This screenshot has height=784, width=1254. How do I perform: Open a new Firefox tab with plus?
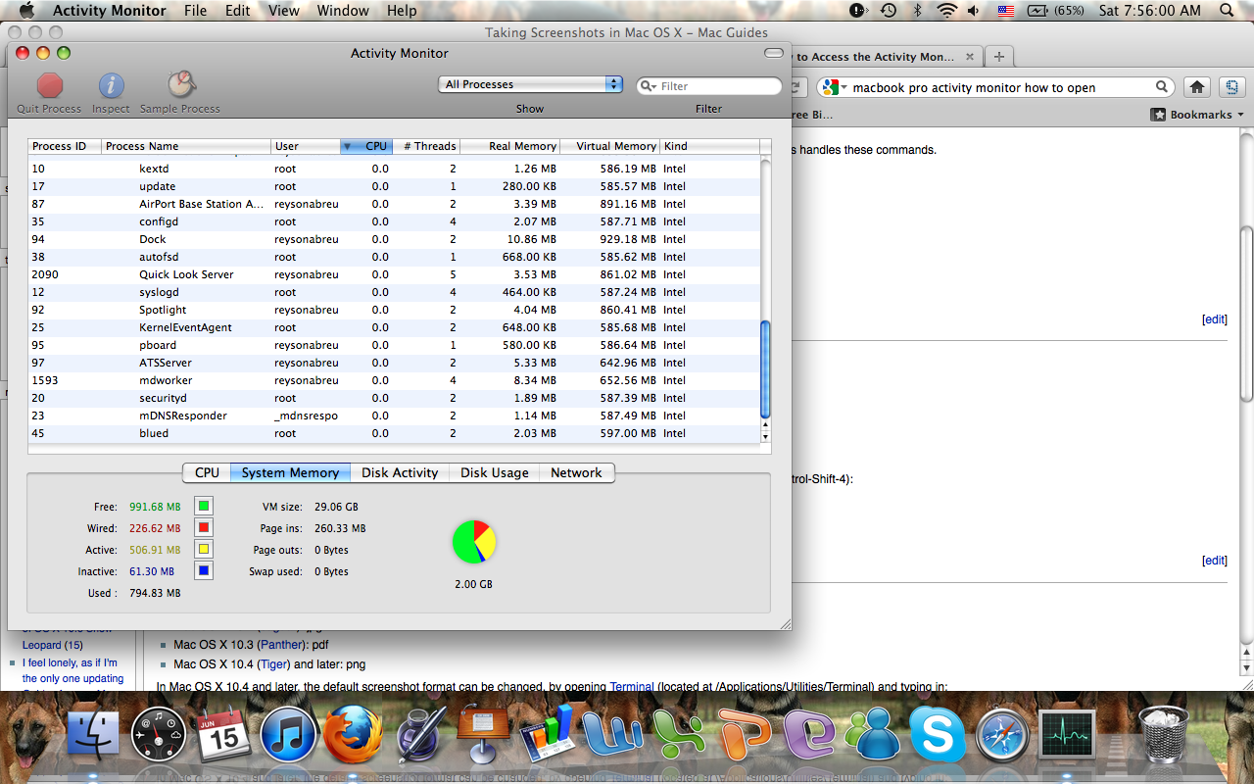point(998,57)
